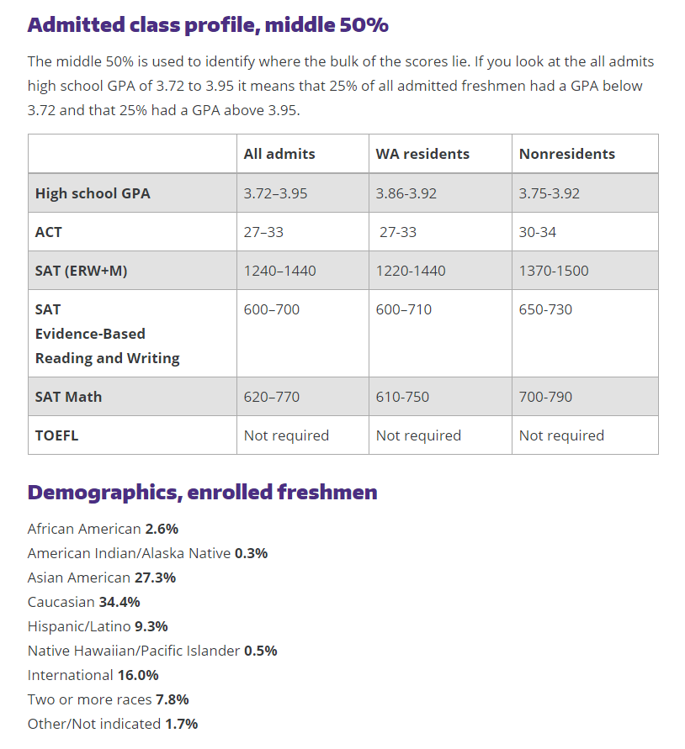The width and height of the screenshot is (685, 749).
Task: Click the 'SAT (ERW+M)' row label
Action: pos(82,271)
